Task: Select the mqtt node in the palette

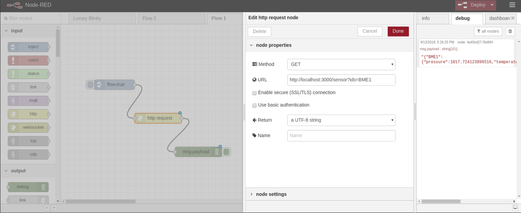Action: [28, 101]
